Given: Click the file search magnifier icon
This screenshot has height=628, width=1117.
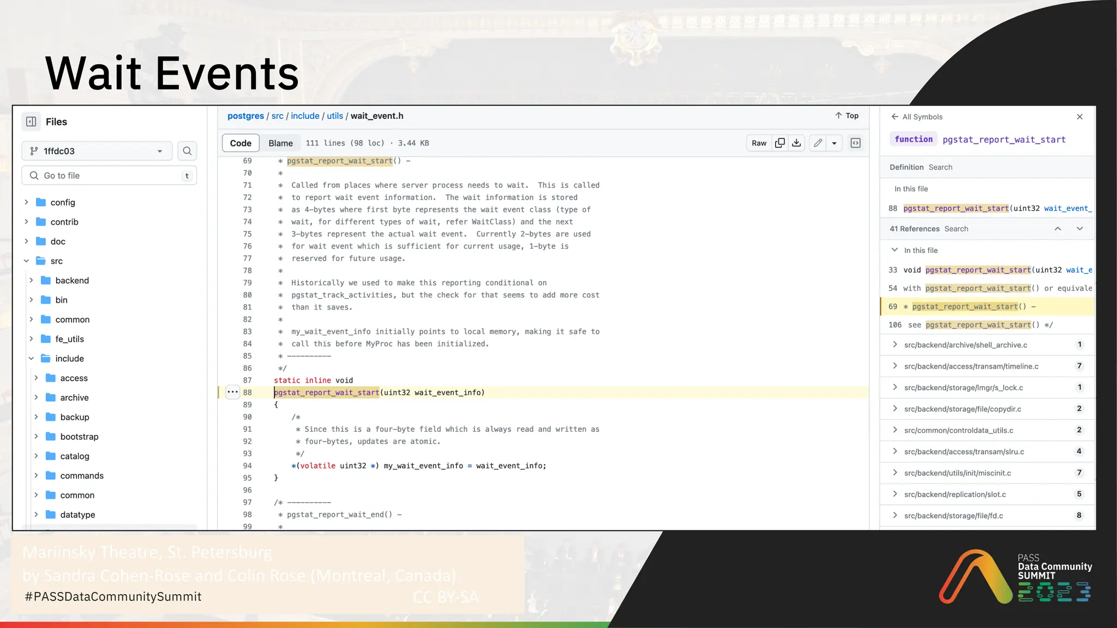Looking at the screenshot, I should (x=187, y=151).
